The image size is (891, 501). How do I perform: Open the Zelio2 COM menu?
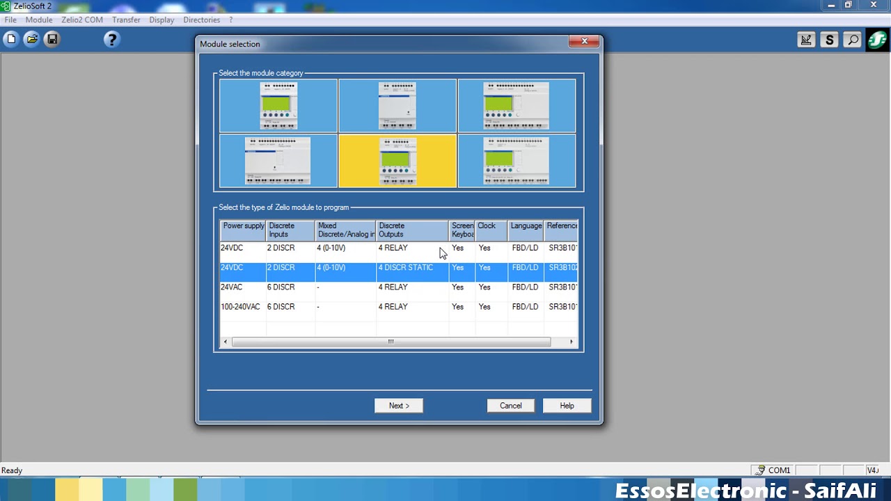(x=82, y=19)
